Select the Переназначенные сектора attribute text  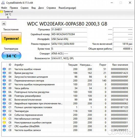coord(29,80)
